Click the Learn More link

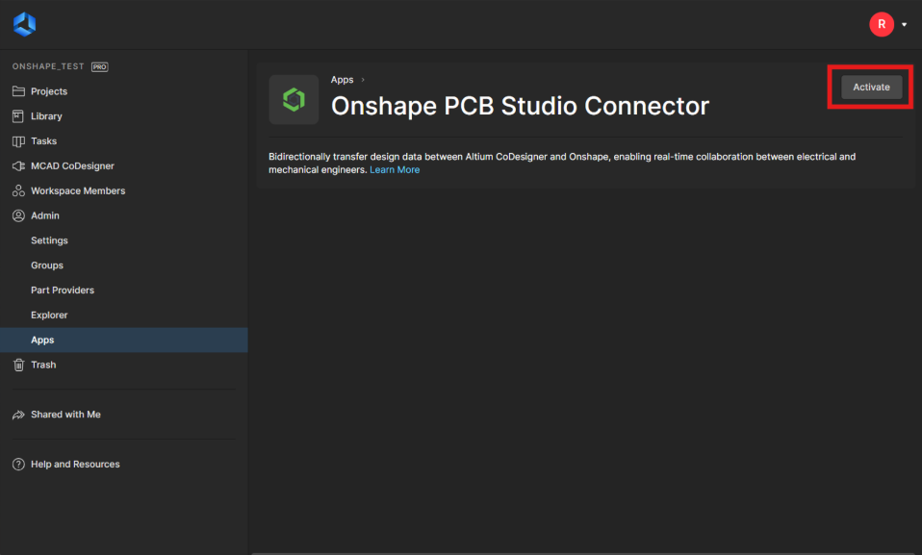point(395,170)
